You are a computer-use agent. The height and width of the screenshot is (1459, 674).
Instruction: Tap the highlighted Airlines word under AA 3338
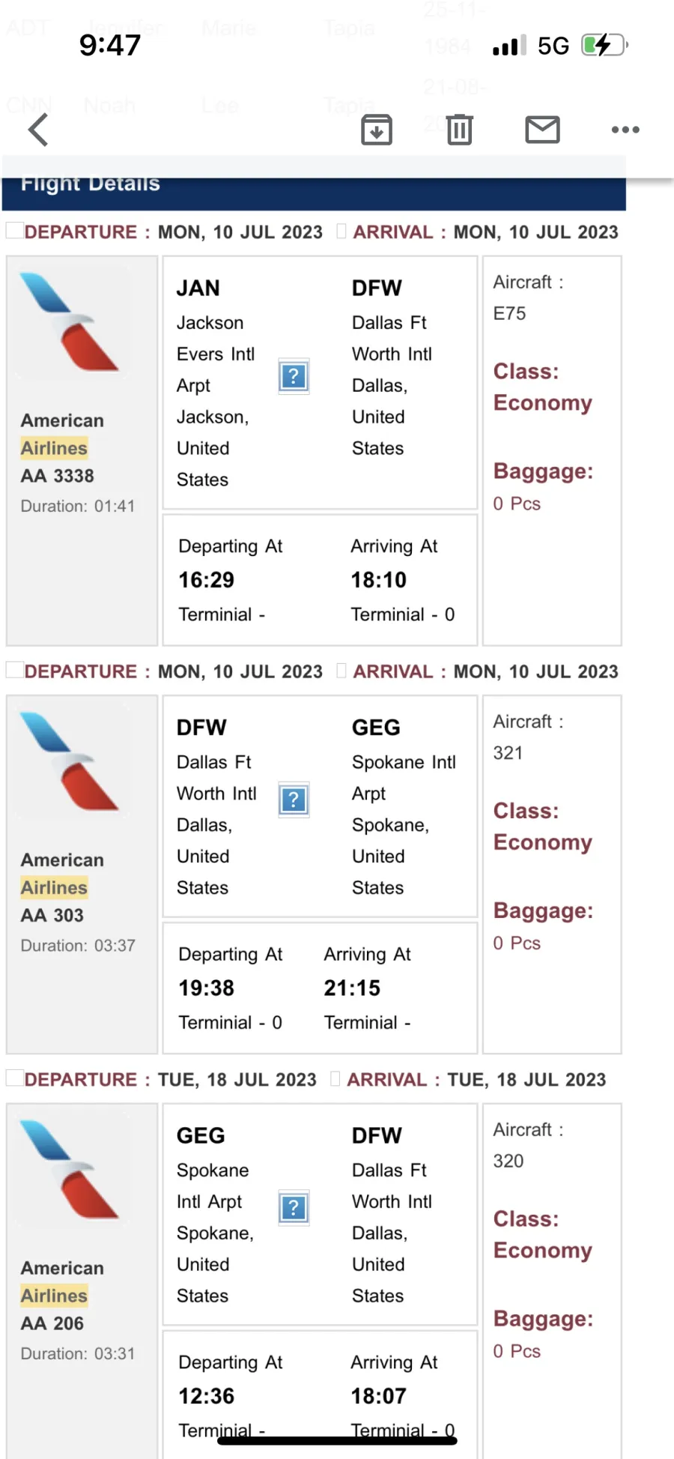[x=54, y=448]
